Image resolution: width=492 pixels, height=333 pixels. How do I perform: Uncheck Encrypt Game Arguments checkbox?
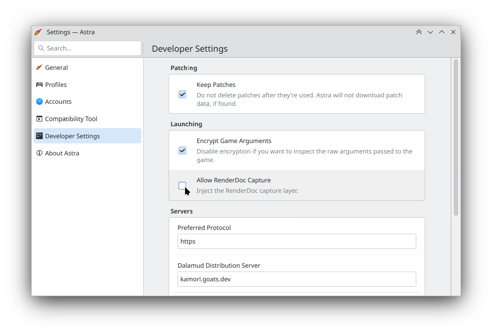[182, 151]
